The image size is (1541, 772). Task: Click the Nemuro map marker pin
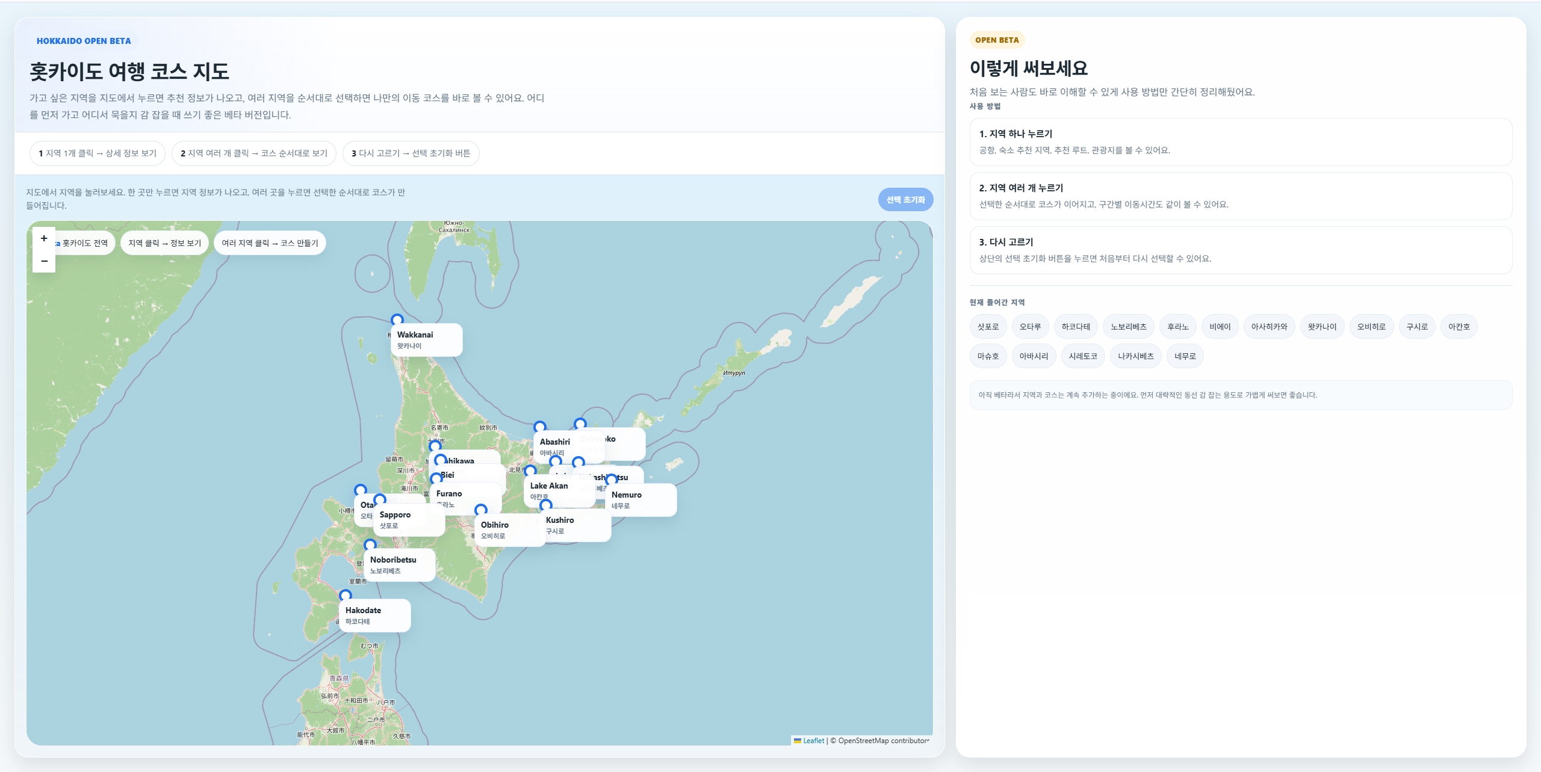click(x=611, y=480)
